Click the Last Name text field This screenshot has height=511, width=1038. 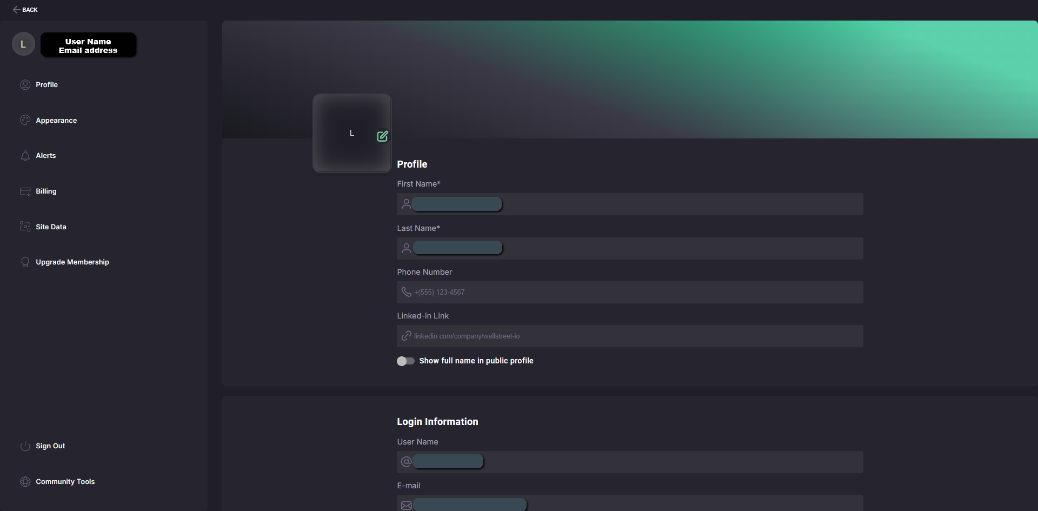tap(630, 249)
